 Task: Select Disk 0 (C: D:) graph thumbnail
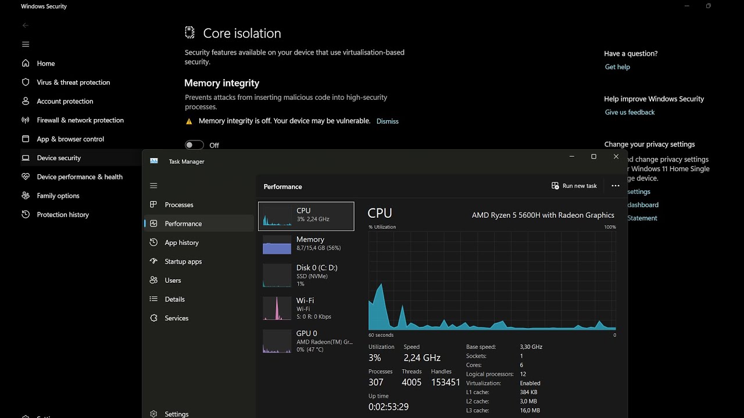(277, 275)
